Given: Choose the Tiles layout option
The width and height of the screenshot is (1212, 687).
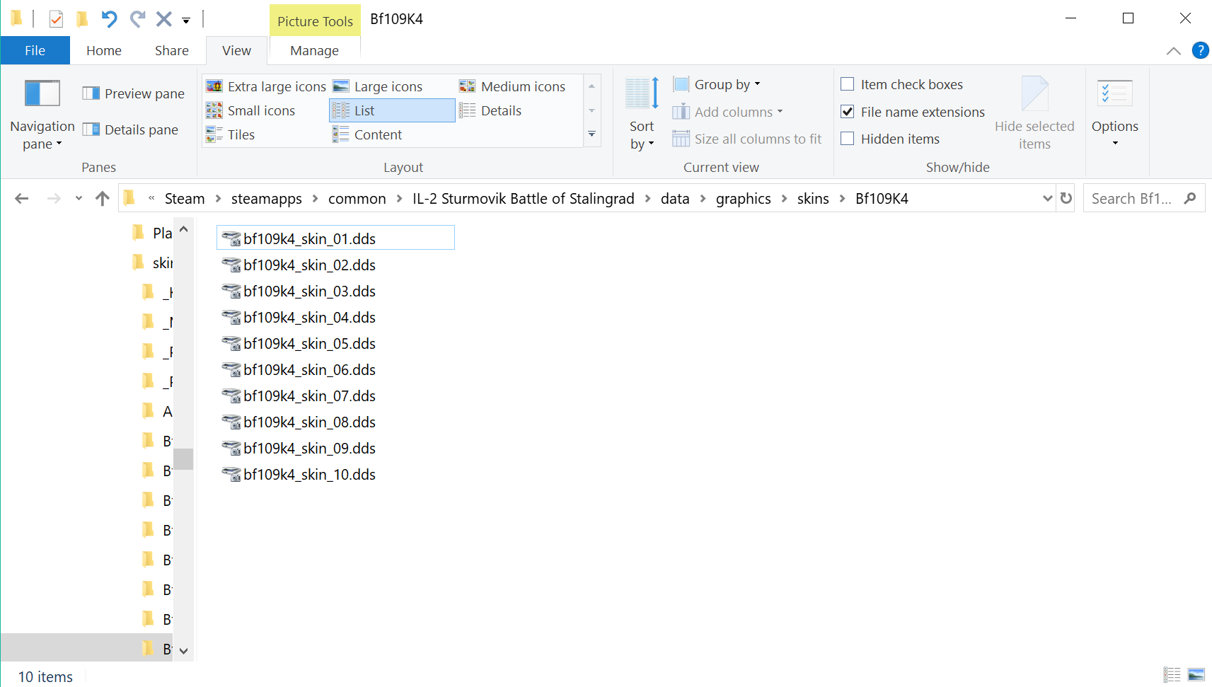Looking at the screenshot, I should 231,134.
